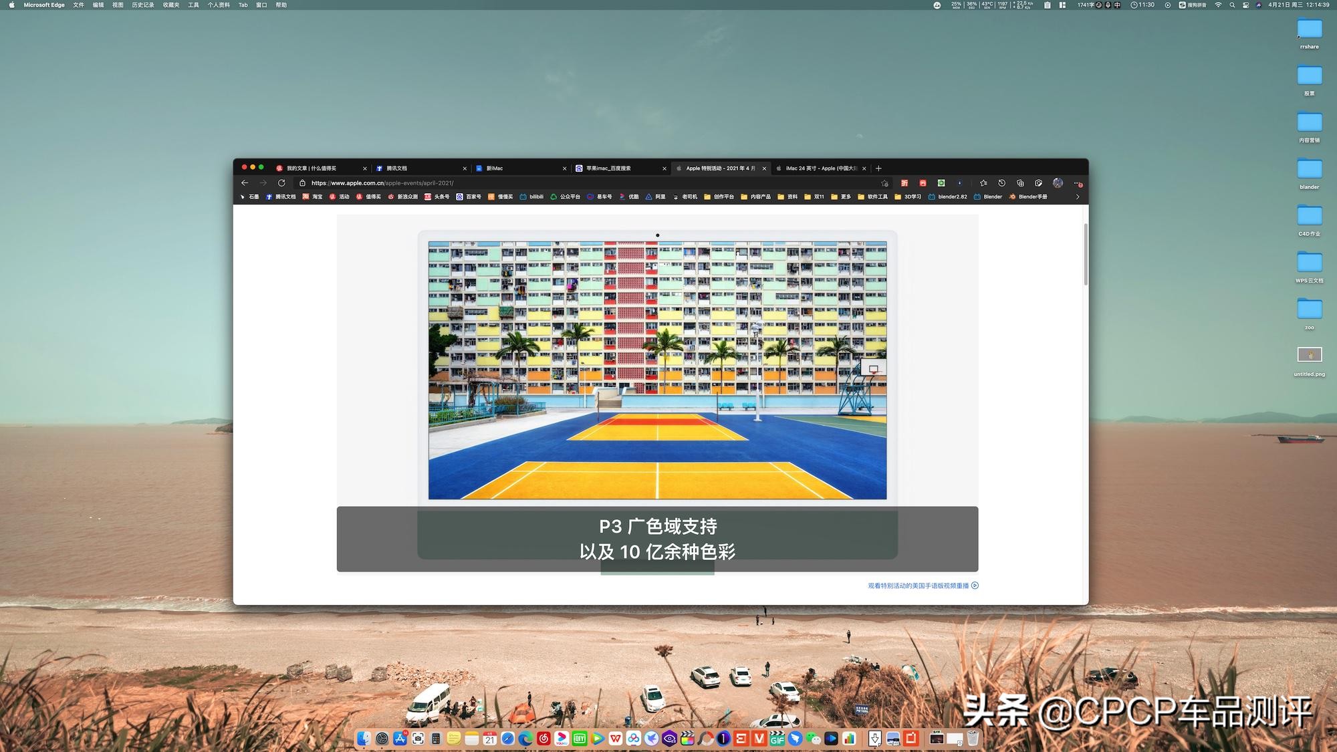Open Edge Collections from the toolbar

(x=1019, y=182)
